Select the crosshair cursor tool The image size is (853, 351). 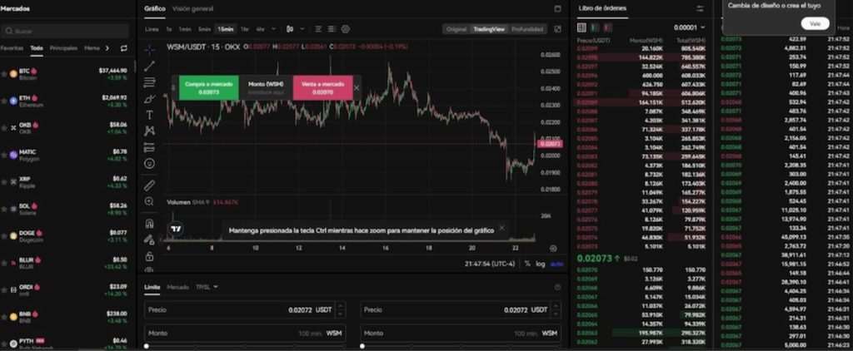[150, 50]
